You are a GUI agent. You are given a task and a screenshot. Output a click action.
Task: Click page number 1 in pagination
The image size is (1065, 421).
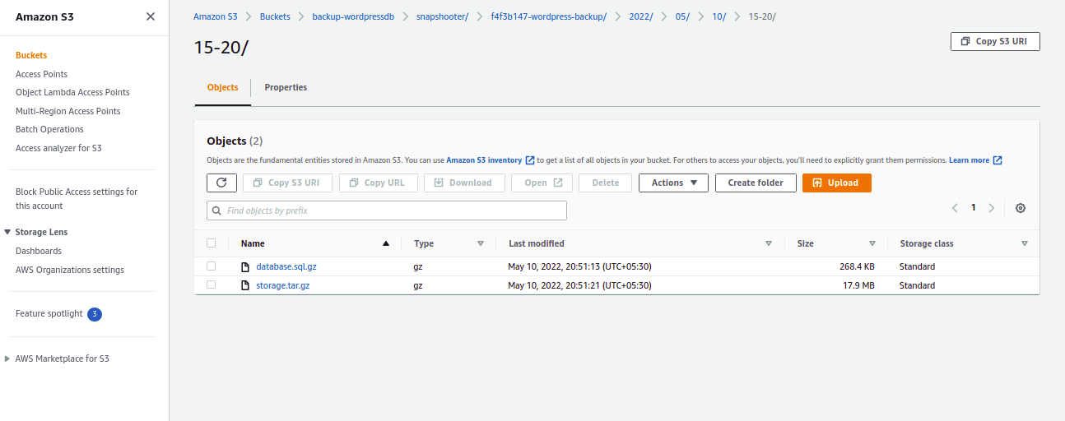(x=974, y=208)
